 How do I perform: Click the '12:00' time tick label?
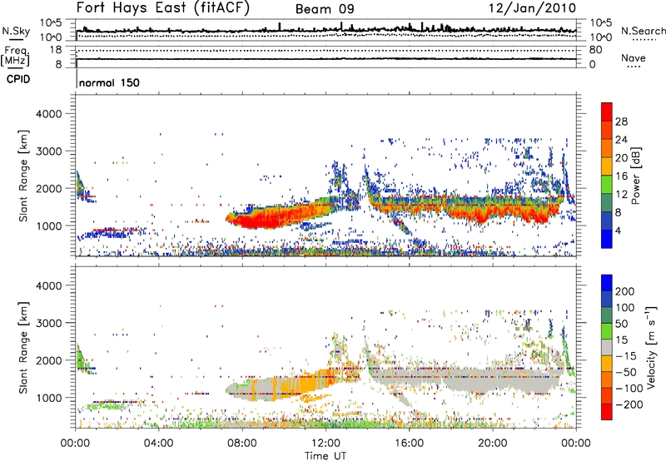click(x=326, y=444)
